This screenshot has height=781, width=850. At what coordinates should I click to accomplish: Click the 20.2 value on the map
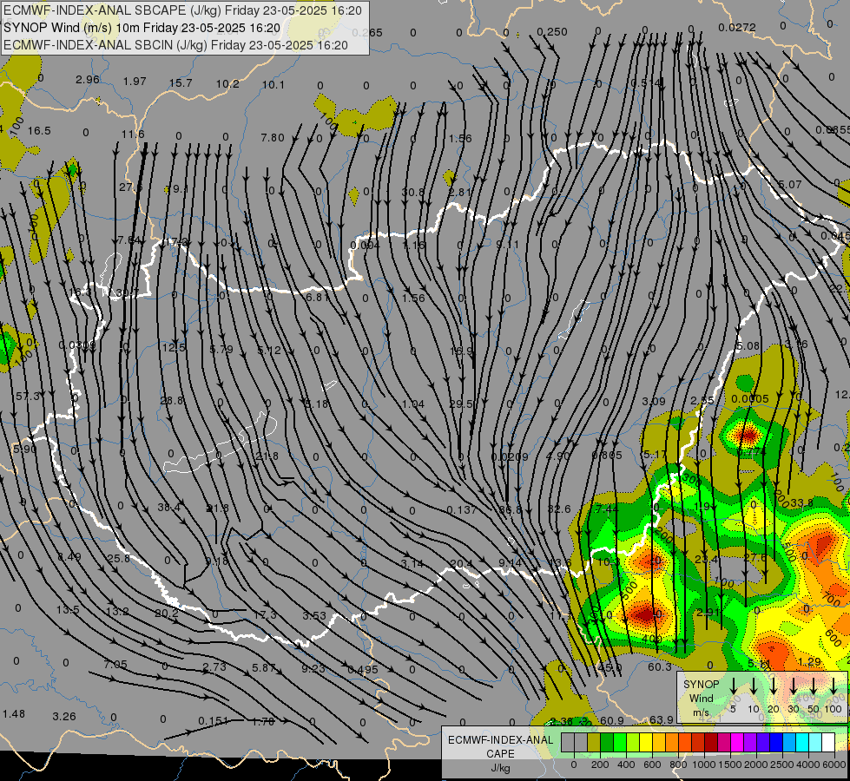coord(167,613)
